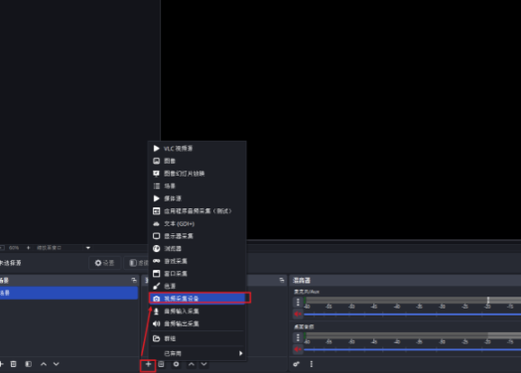Select Scene (场景) in the add-source menu
This screenshot has width=521, height=373.
coord(197,186)
